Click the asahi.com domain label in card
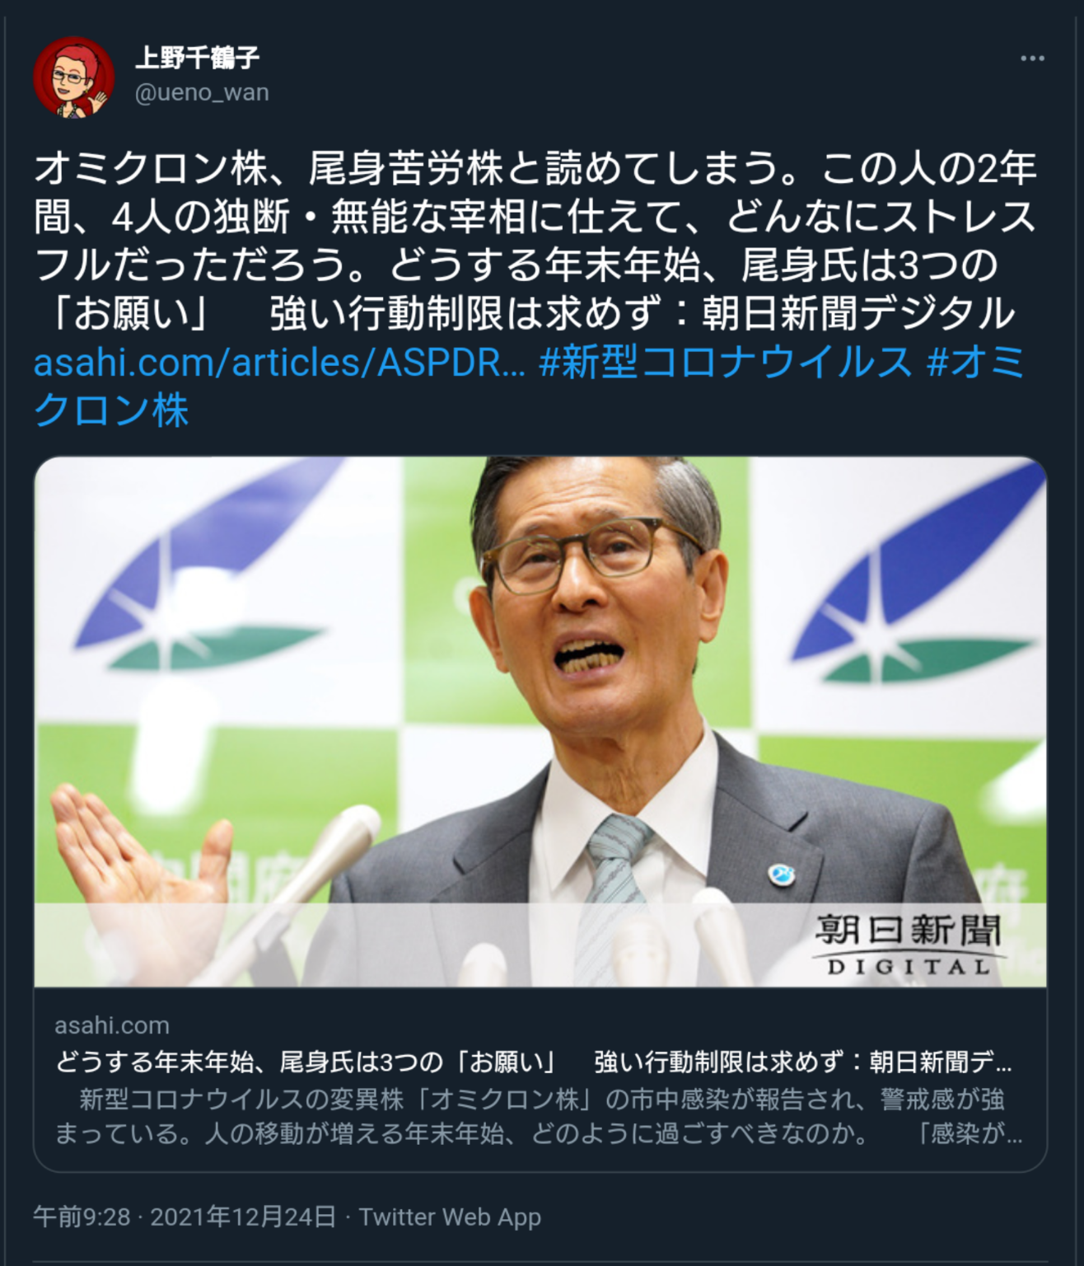 coord(112,1025)
